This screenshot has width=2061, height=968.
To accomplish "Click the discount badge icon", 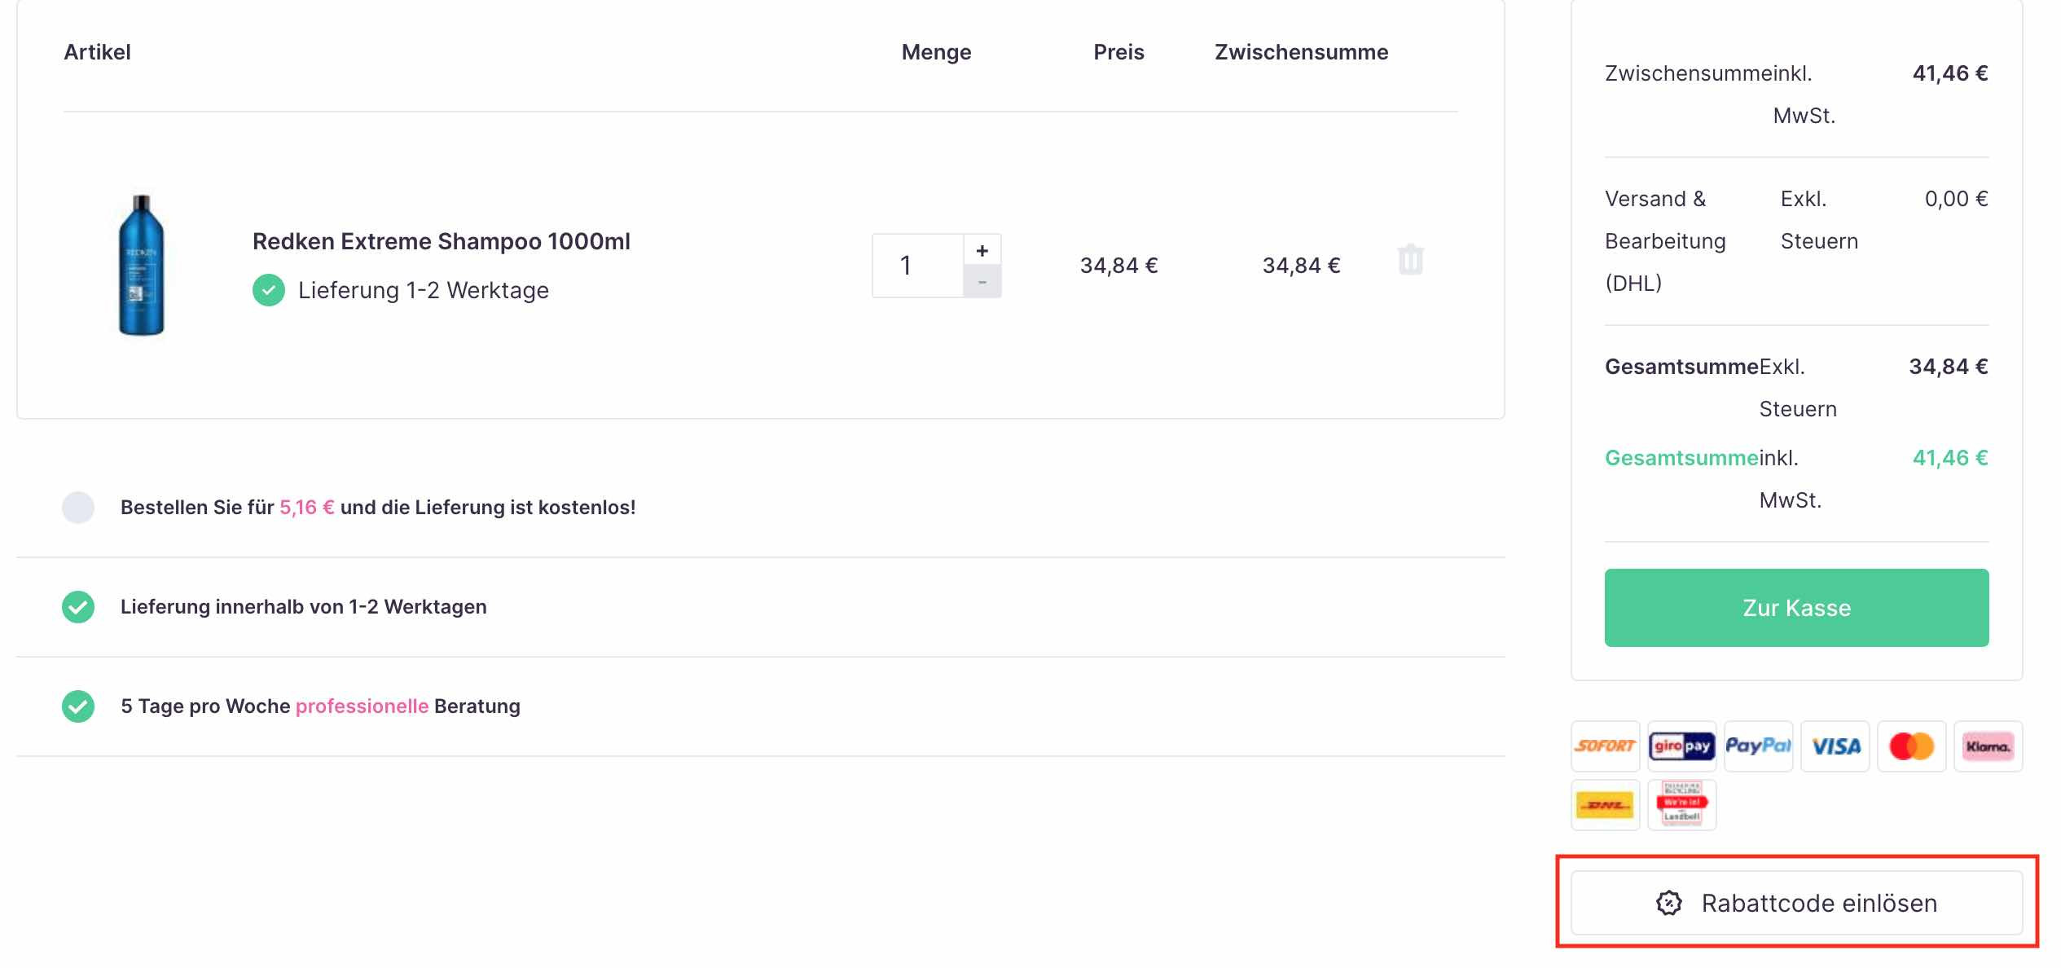I will pyautogui.click(x=1669, y=903).
